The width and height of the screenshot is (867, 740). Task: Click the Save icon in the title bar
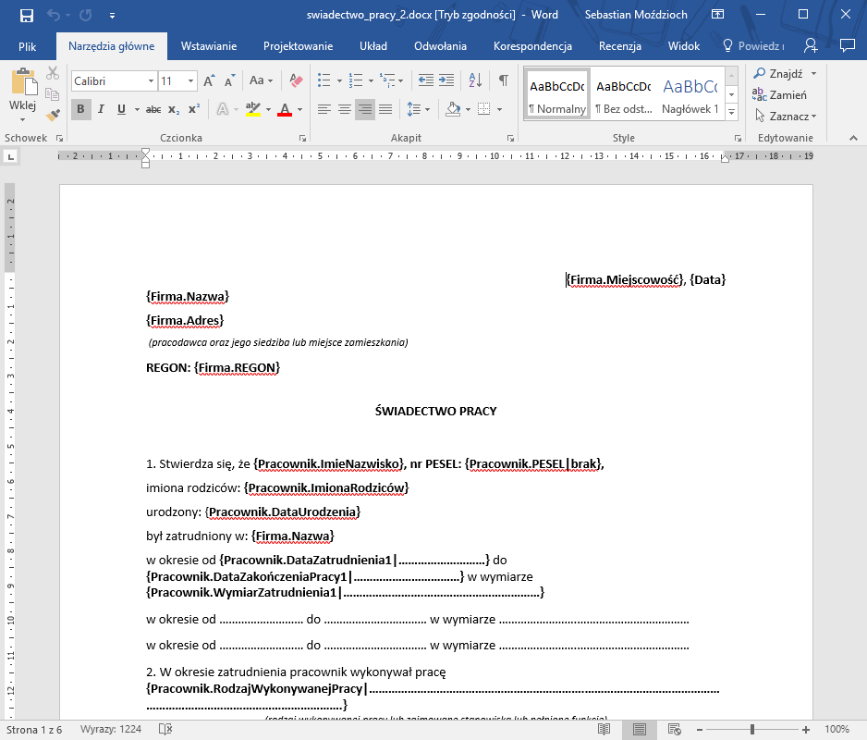tap(26, 15)
